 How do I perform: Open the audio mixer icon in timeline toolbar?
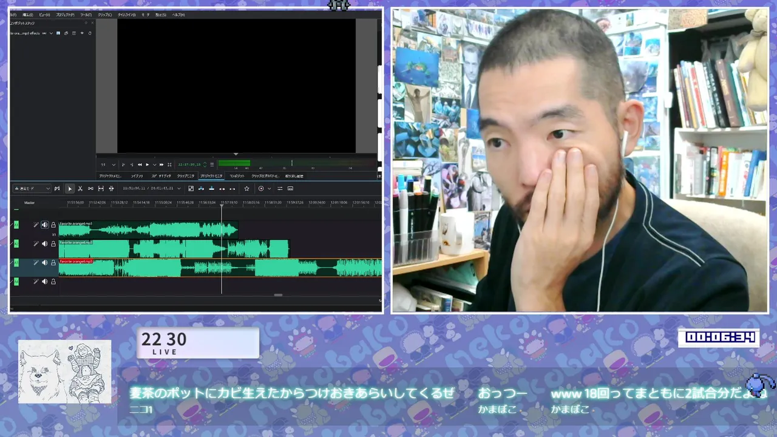point(280,188)
